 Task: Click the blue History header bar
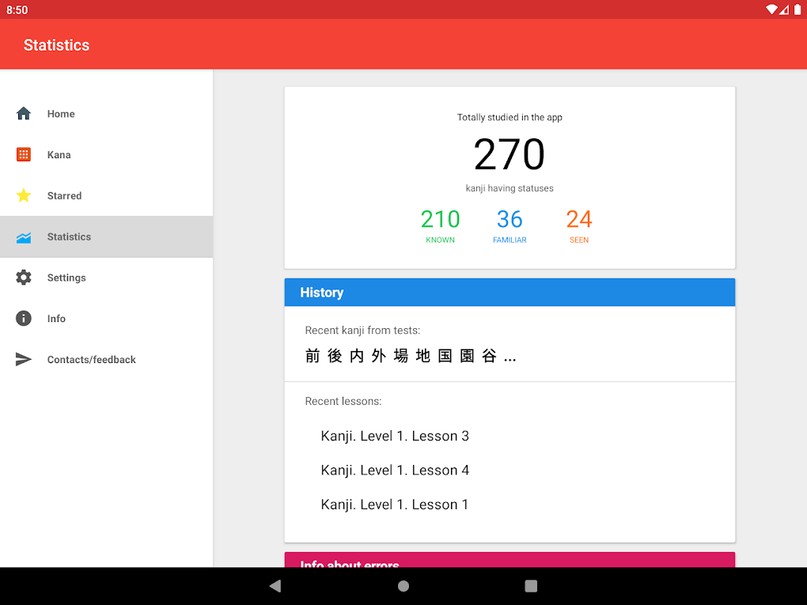point(510,292)
